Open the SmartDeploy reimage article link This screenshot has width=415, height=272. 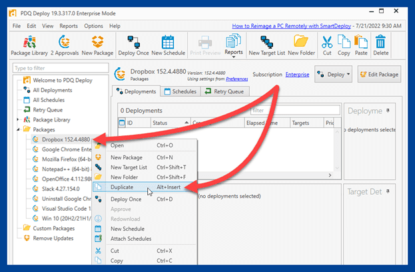291,26
